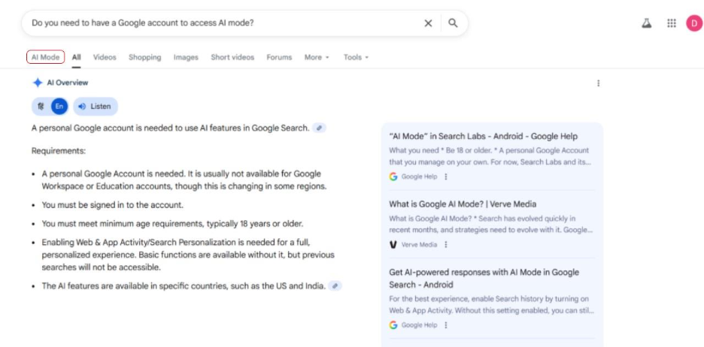
Task: Go to the Short videos tab
Action: 232,57
